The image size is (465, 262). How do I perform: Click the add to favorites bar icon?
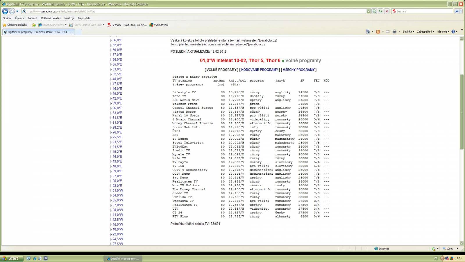tap(34, 25)
